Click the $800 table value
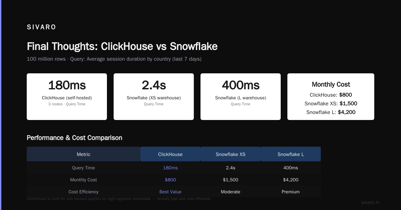This screenshot has width=401, height=210. click(x=170, y=180)
